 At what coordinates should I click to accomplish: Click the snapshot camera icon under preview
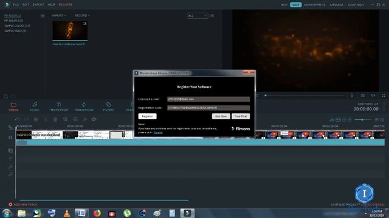click(x=363, y=96)
